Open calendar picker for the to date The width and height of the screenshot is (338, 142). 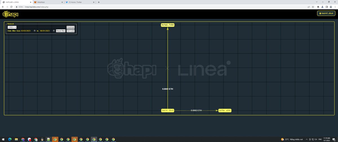click(54, 31)
